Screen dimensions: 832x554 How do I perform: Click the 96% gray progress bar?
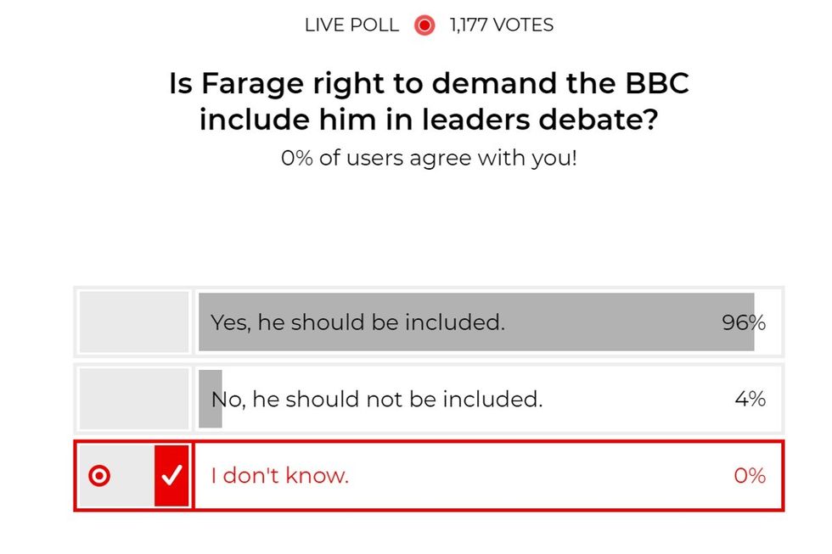tap(475, 322)
